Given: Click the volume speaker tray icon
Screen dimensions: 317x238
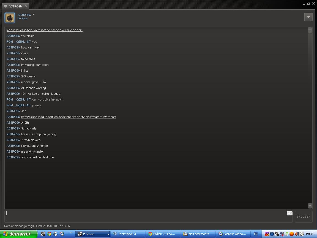Looking at the screenshot, I should (296, 234).
